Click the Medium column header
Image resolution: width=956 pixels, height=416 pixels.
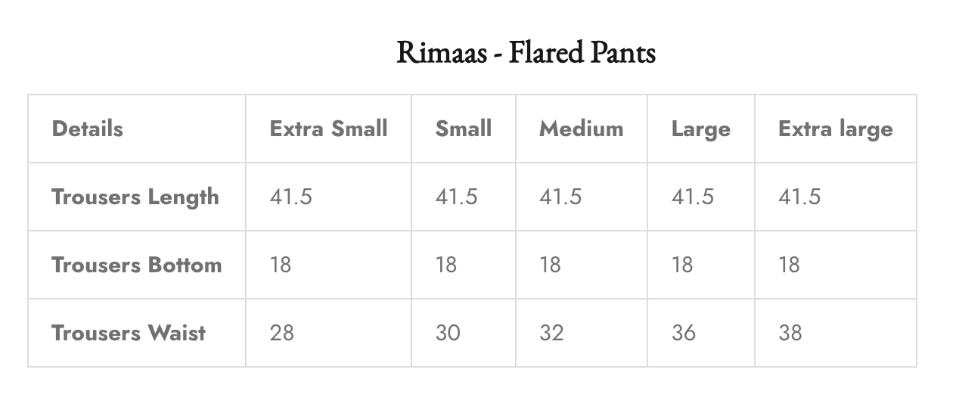coord(581,129)
